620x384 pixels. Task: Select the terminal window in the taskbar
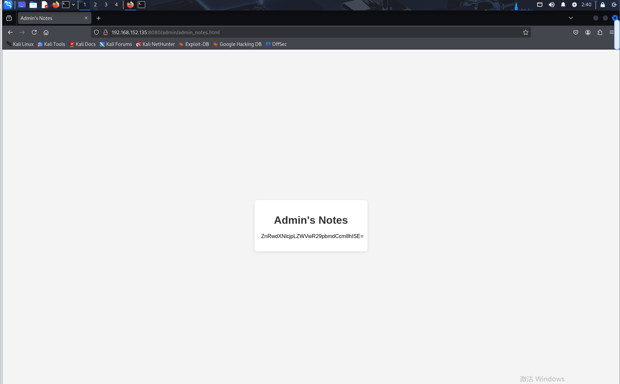point(142,5)
